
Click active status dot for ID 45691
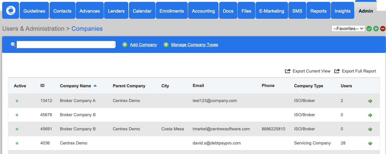[17, 129]
